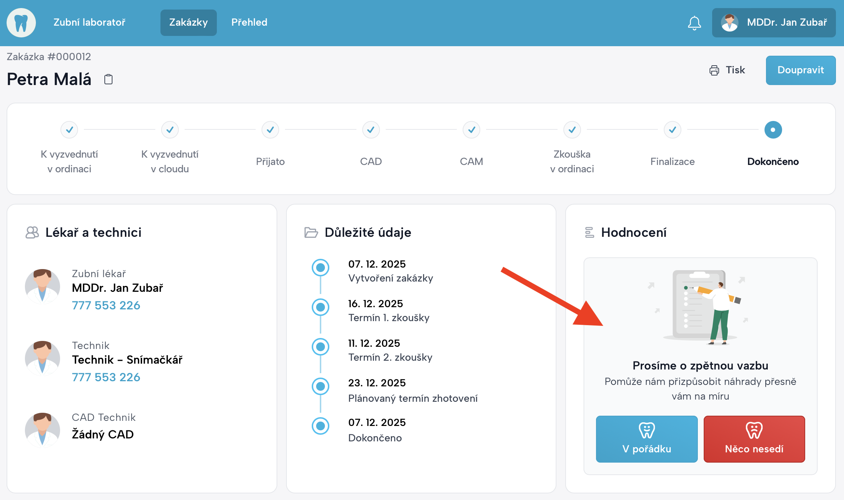Open MDDr. Jan Zubař user menu
Screen dimensions: 844x500
(x=786, y=22)
